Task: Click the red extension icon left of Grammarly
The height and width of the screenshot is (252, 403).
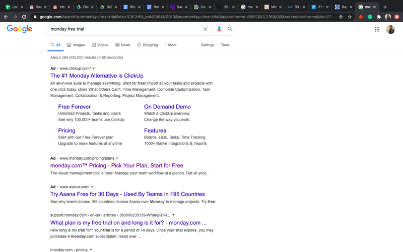Action: (361, 17)
